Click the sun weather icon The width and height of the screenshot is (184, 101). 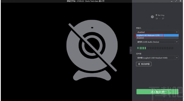152,17
